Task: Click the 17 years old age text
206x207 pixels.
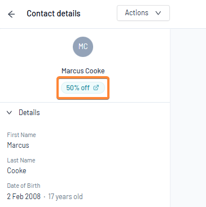Action: (x=65, y=196)
